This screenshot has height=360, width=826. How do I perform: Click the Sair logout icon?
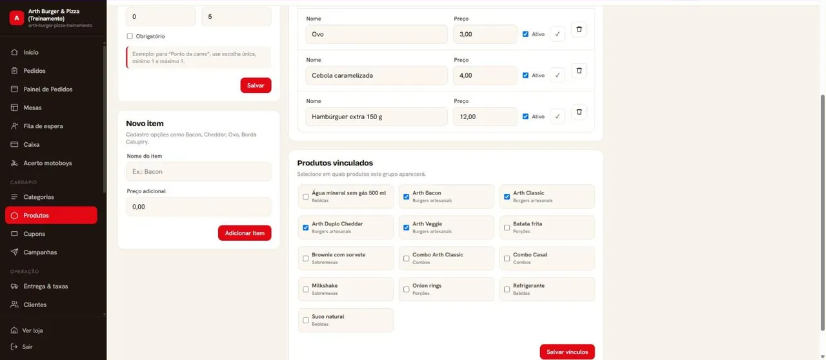[14, 346]
